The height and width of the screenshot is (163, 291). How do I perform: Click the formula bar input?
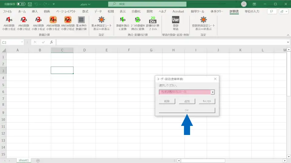tap(171, 42)
